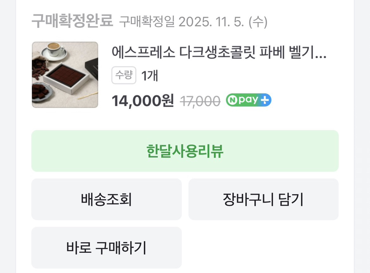Click the 바로 구매하기 button
Viewport: 370px width, 273px height.
tap(106, 248)
